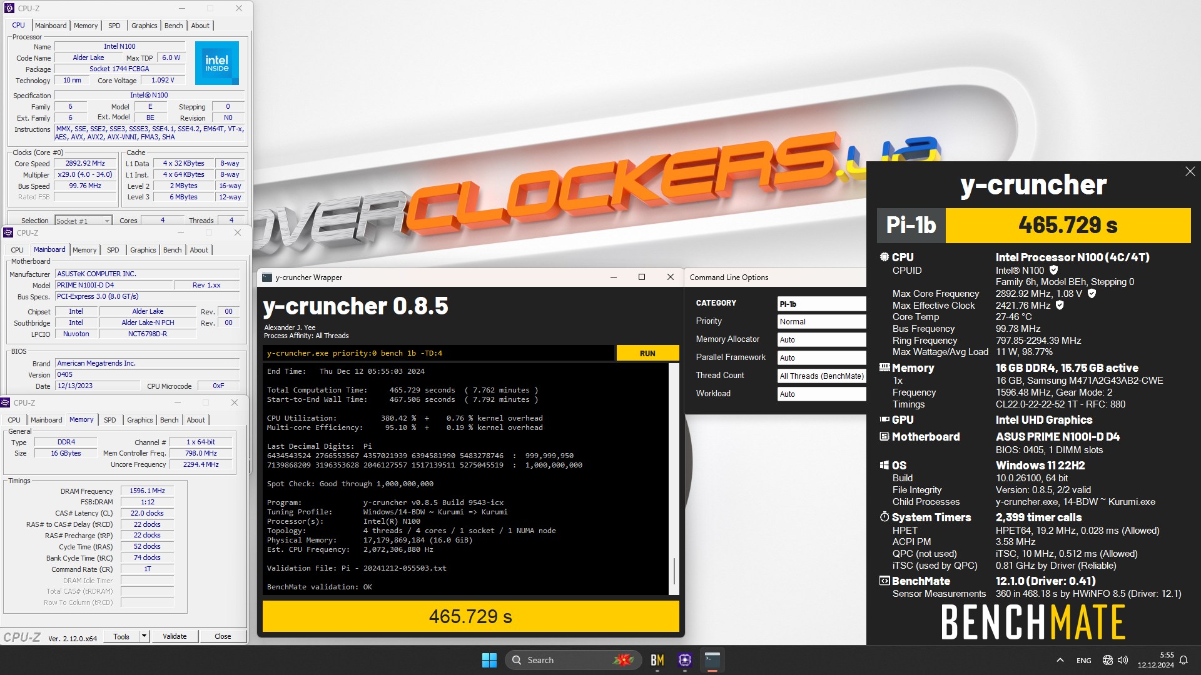The image size is (1201, 675).
Task: Open Graphics tab in Mainboard CPU-Z window
Action: 143,250
